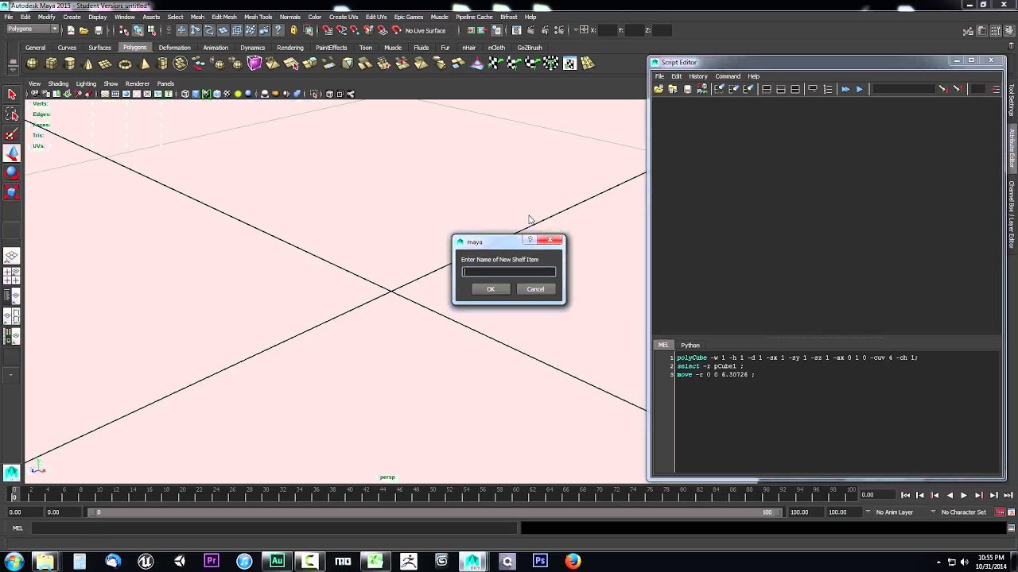
Task: Toggle the viewport wireframe cube icon
Action: tap(185, 94)
